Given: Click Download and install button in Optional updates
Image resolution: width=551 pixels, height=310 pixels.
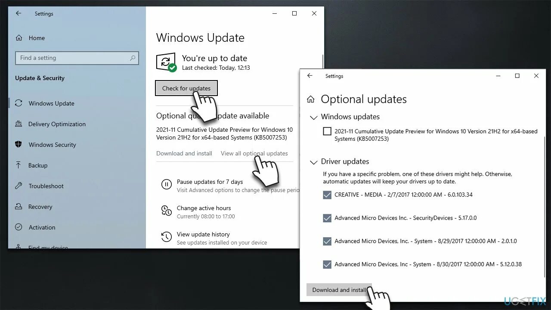Looking at the screenshot, I should (339, 290).
